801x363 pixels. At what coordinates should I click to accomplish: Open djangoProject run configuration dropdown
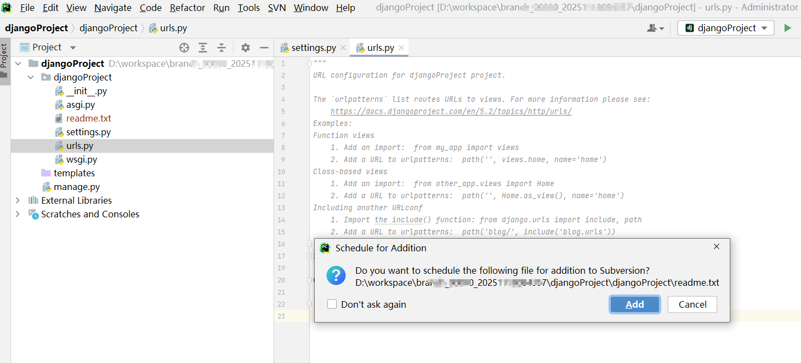[x=726, y=28]
